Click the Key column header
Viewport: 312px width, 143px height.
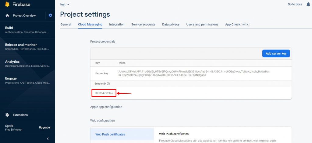tap(97, 63)
